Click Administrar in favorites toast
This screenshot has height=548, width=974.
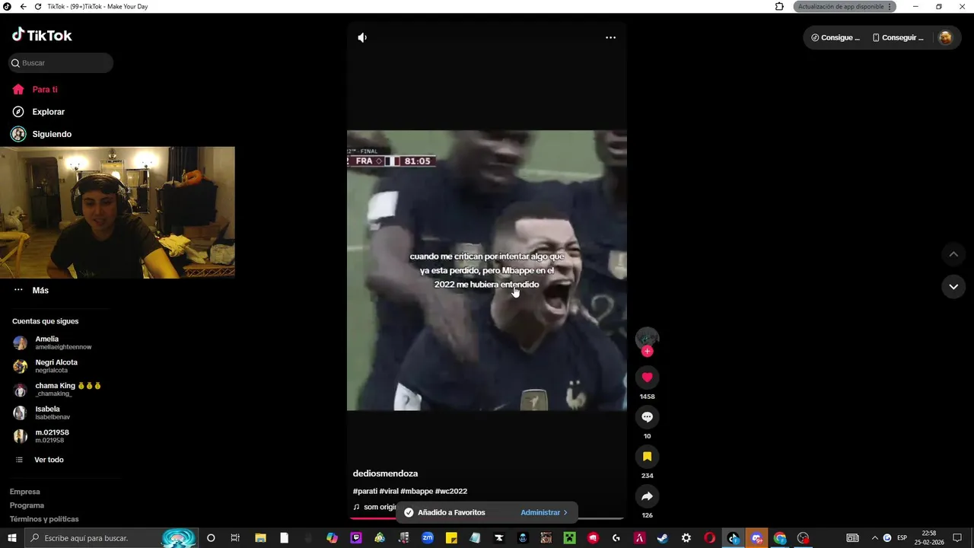click(x=544, y=512)
